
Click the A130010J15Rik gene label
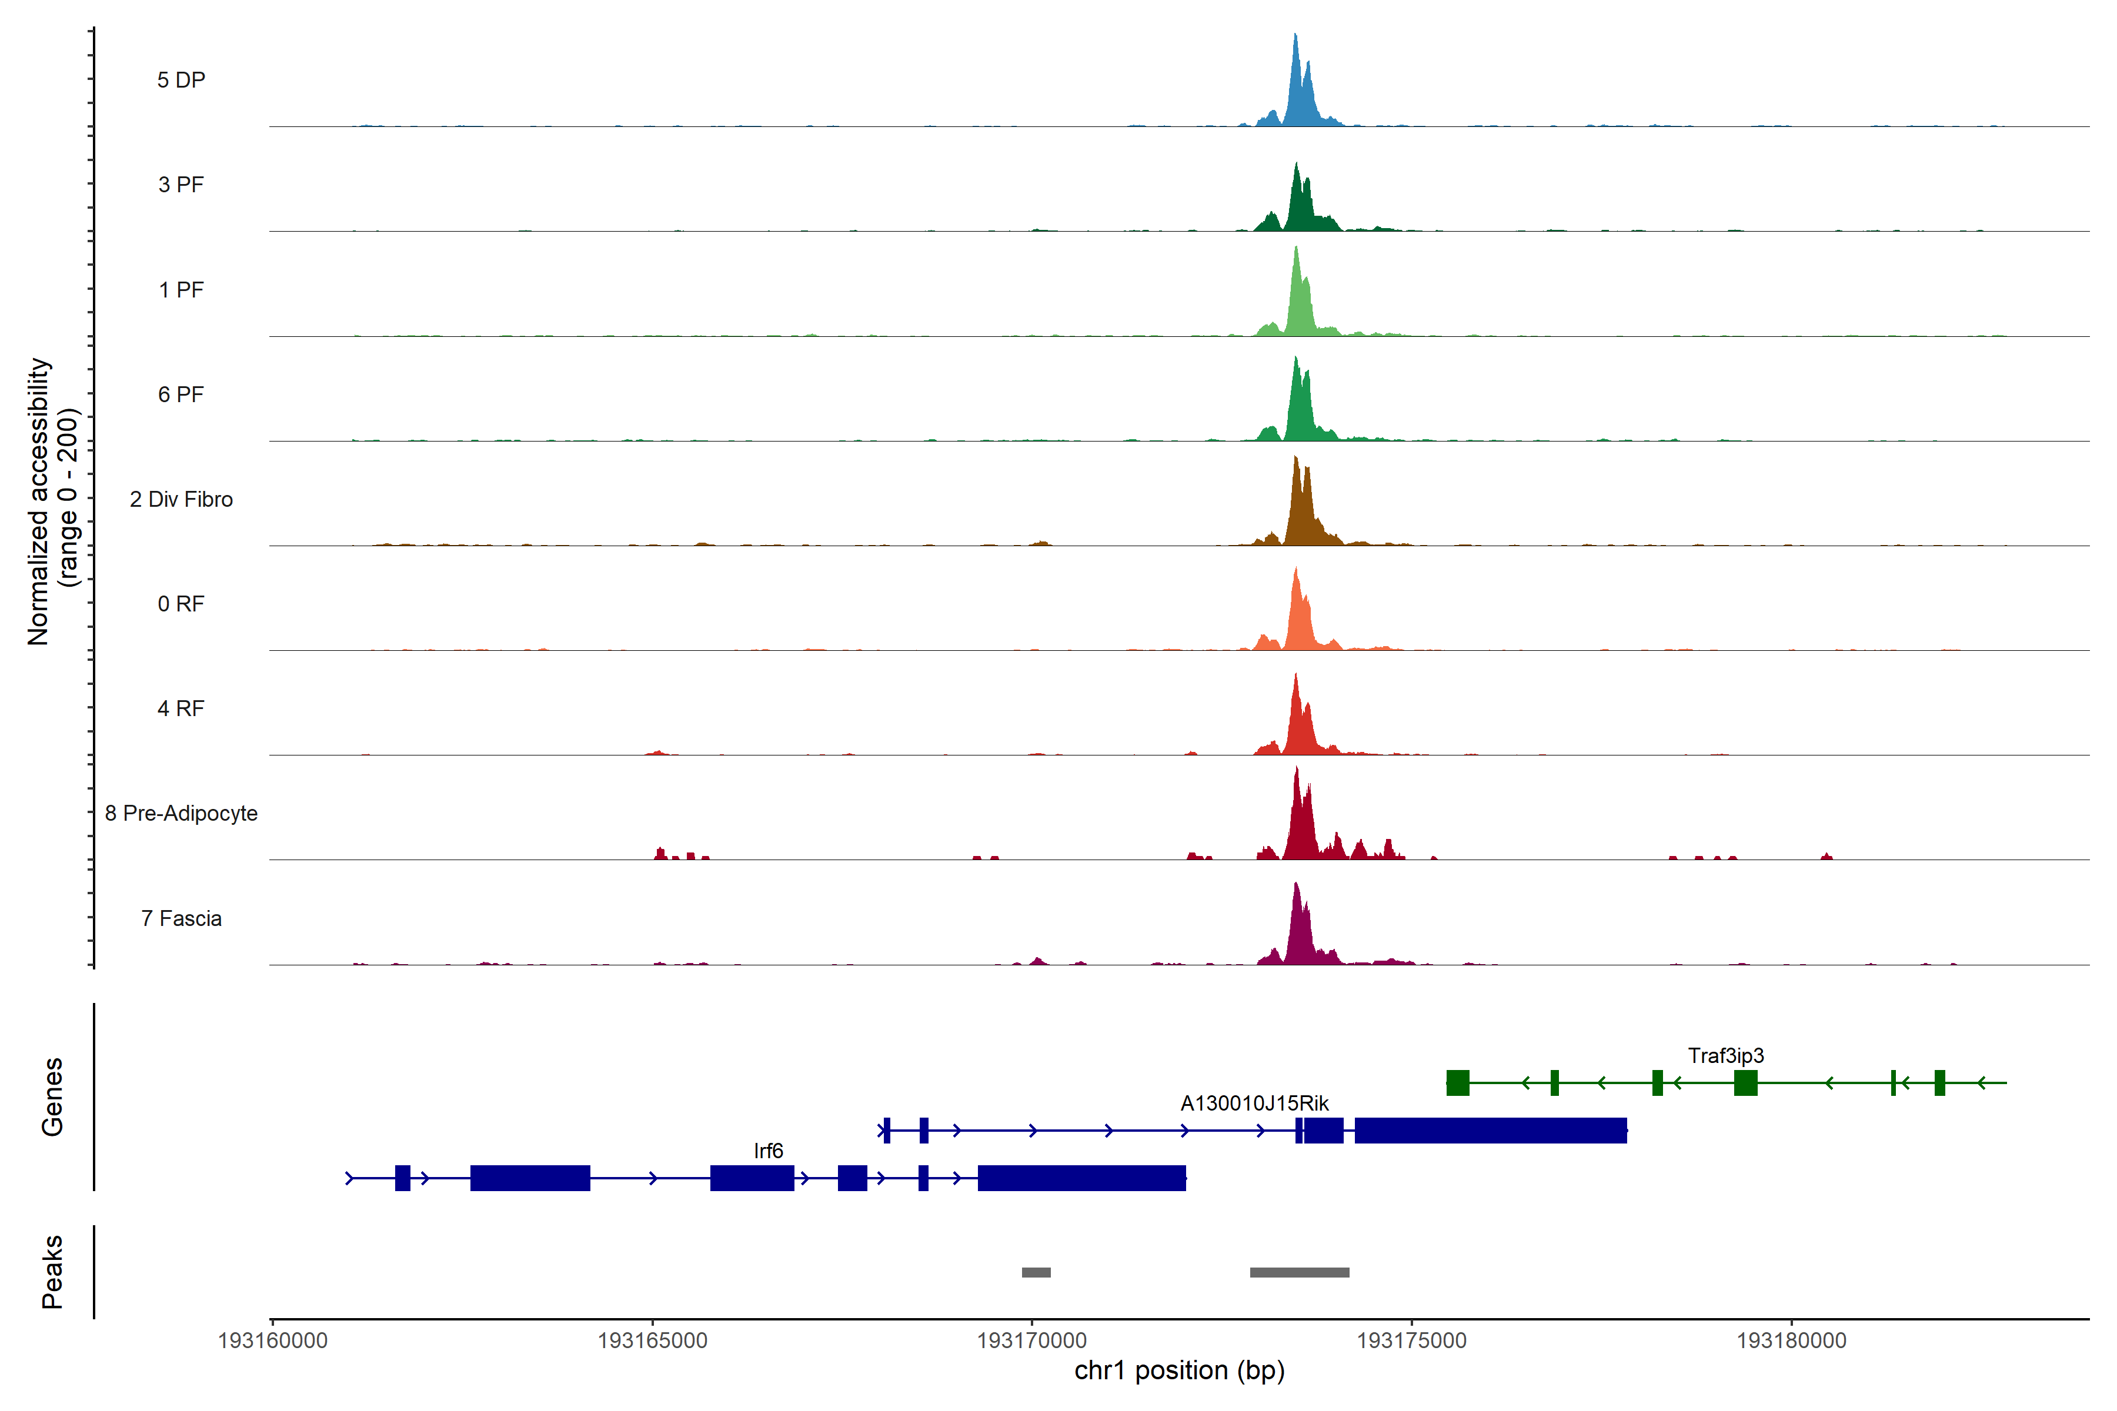click(1254, 1104)
